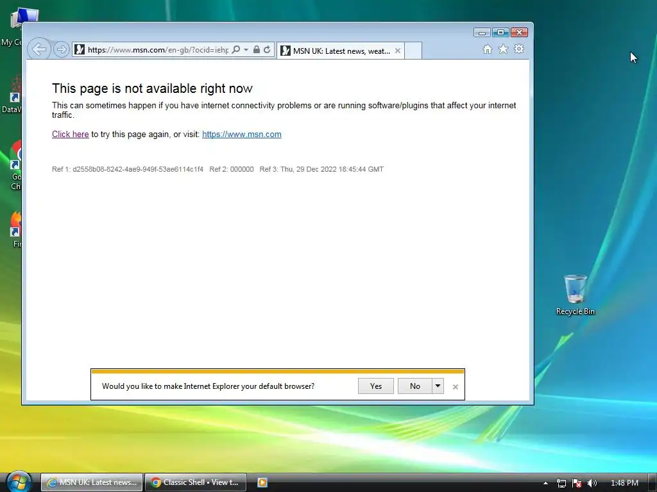Refresh the page with the reload icon
This screenshot has height=492, width=657.
267,49
